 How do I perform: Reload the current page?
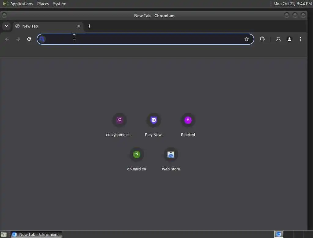click(29, 39)
